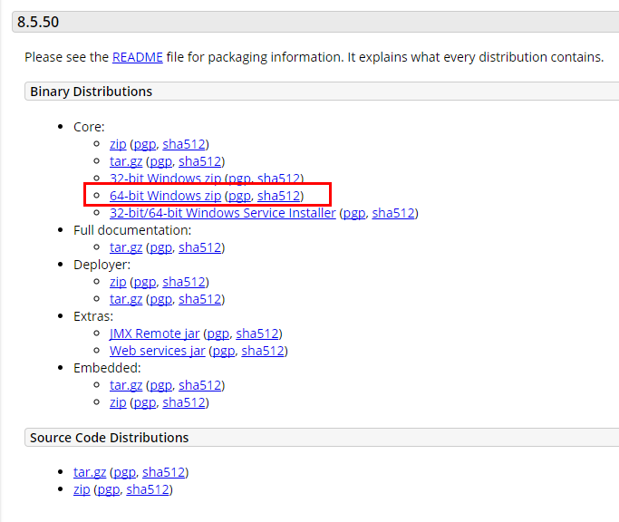Download Core tar.gz distribution
619x522 pixels.
point(126,161)
